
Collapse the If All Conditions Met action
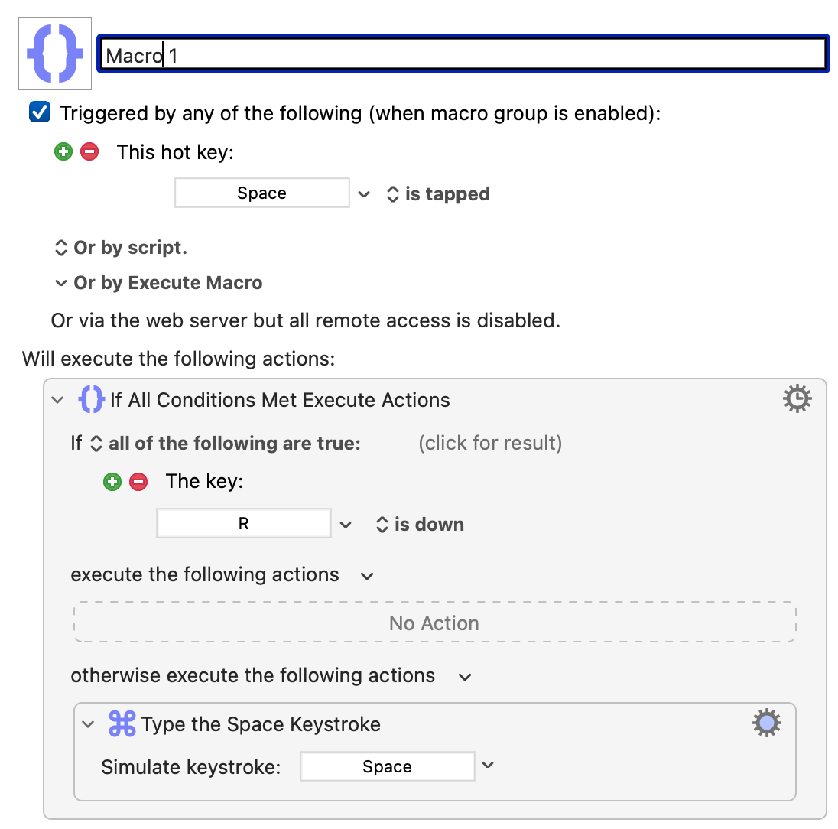click(x=57, y=400)
